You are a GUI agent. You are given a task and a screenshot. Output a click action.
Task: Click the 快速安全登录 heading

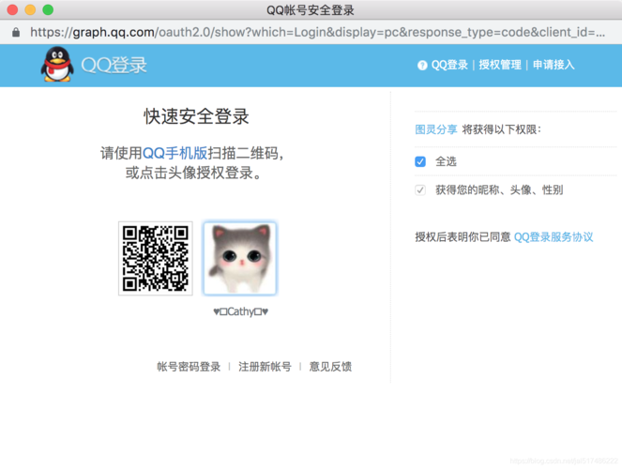[196, 116]
